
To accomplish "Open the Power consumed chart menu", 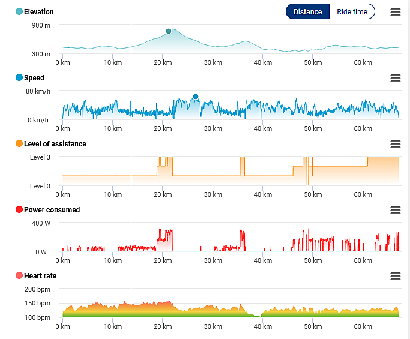I will click(395, 211).
